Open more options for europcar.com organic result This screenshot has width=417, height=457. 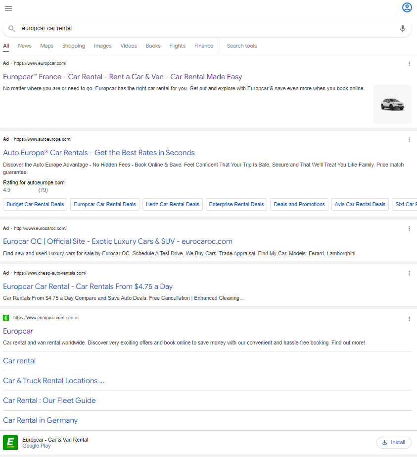[409, 319]
